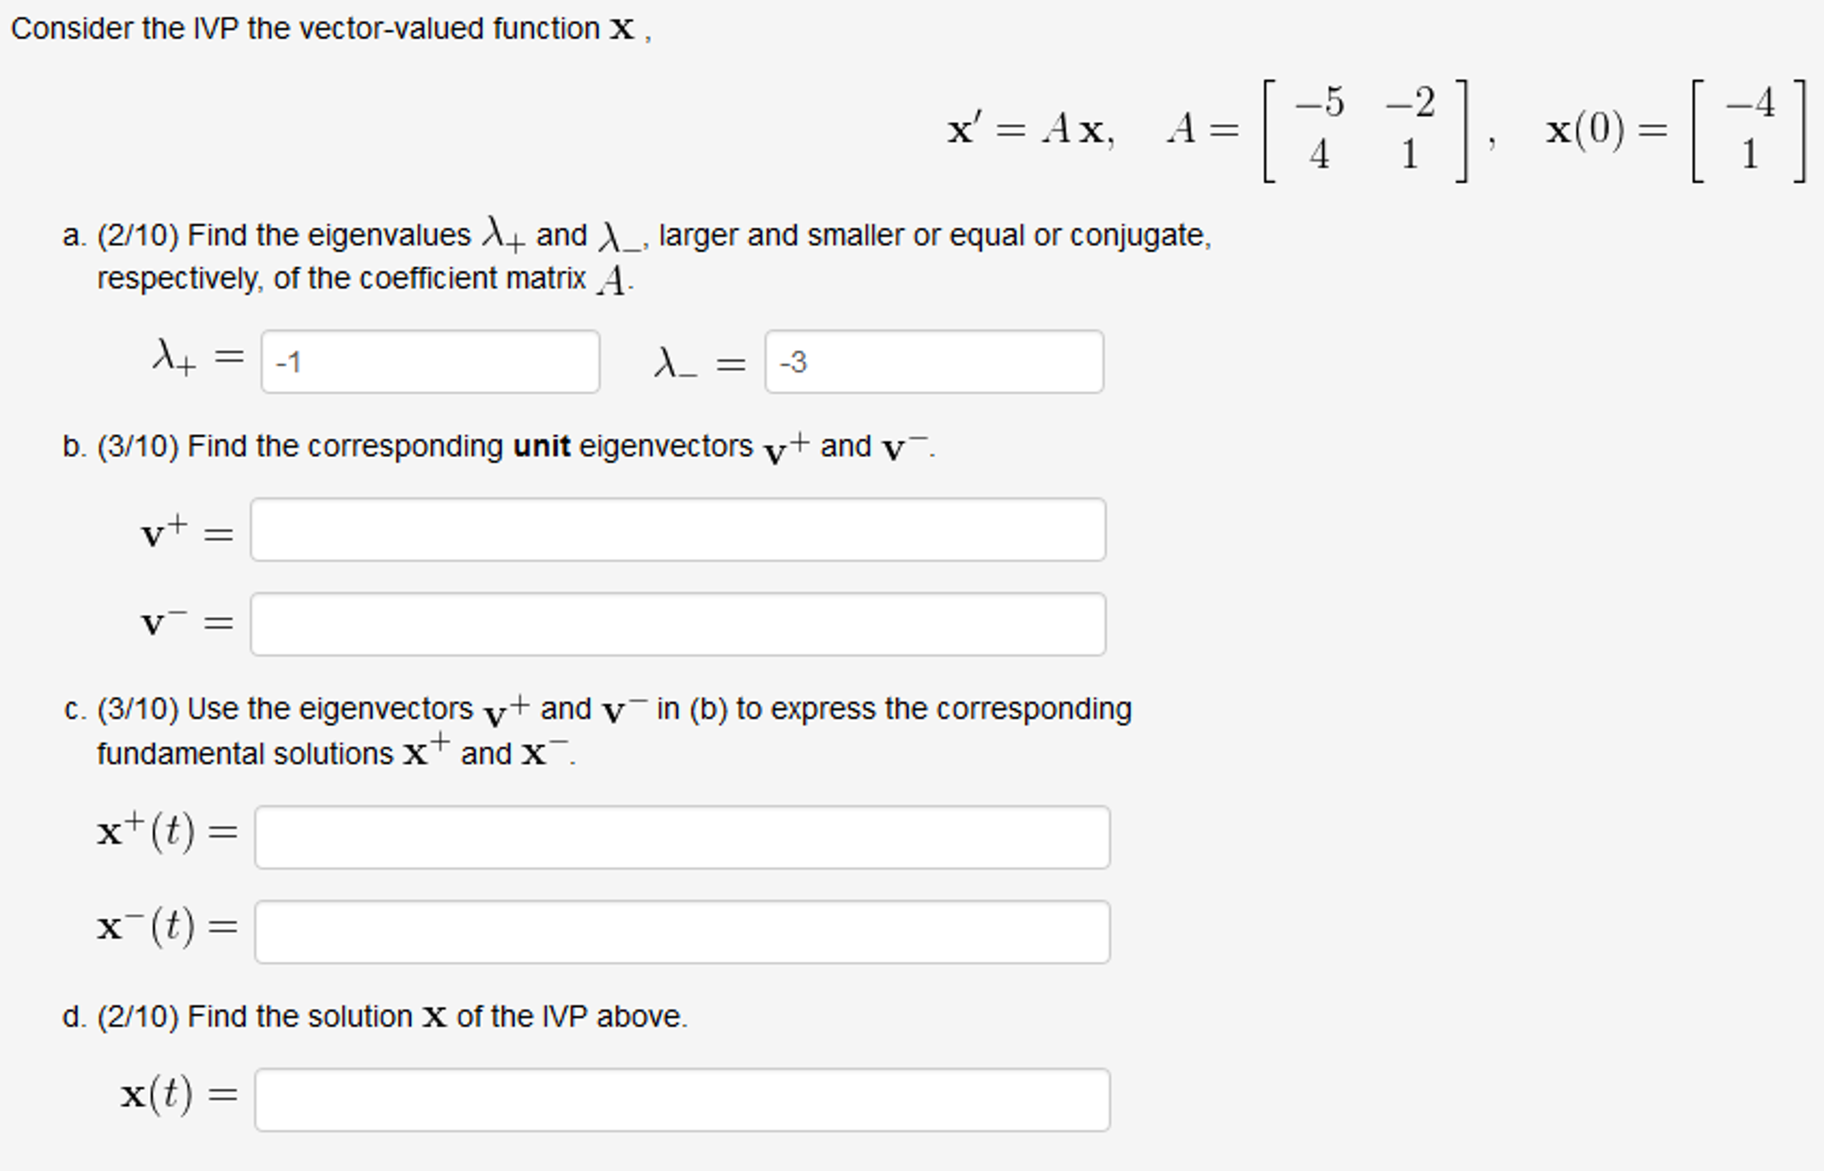
Task: Click the x+(t) fundamental solution field
Action: pyautogui.click(x=682, y=837)
